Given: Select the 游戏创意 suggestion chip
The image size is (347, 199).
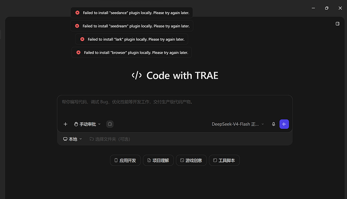Looking at the screenshot, I should pyautogui.click(x=191, y=160).
